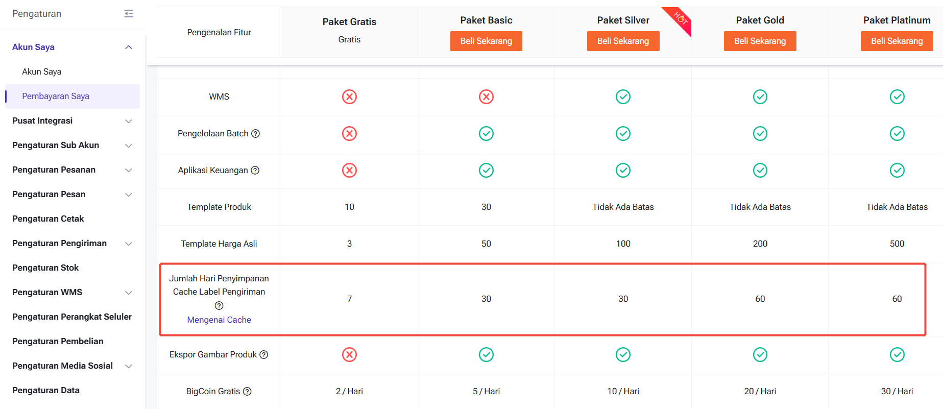Click green check for WMS in Paket Silver

pos(623,97)
